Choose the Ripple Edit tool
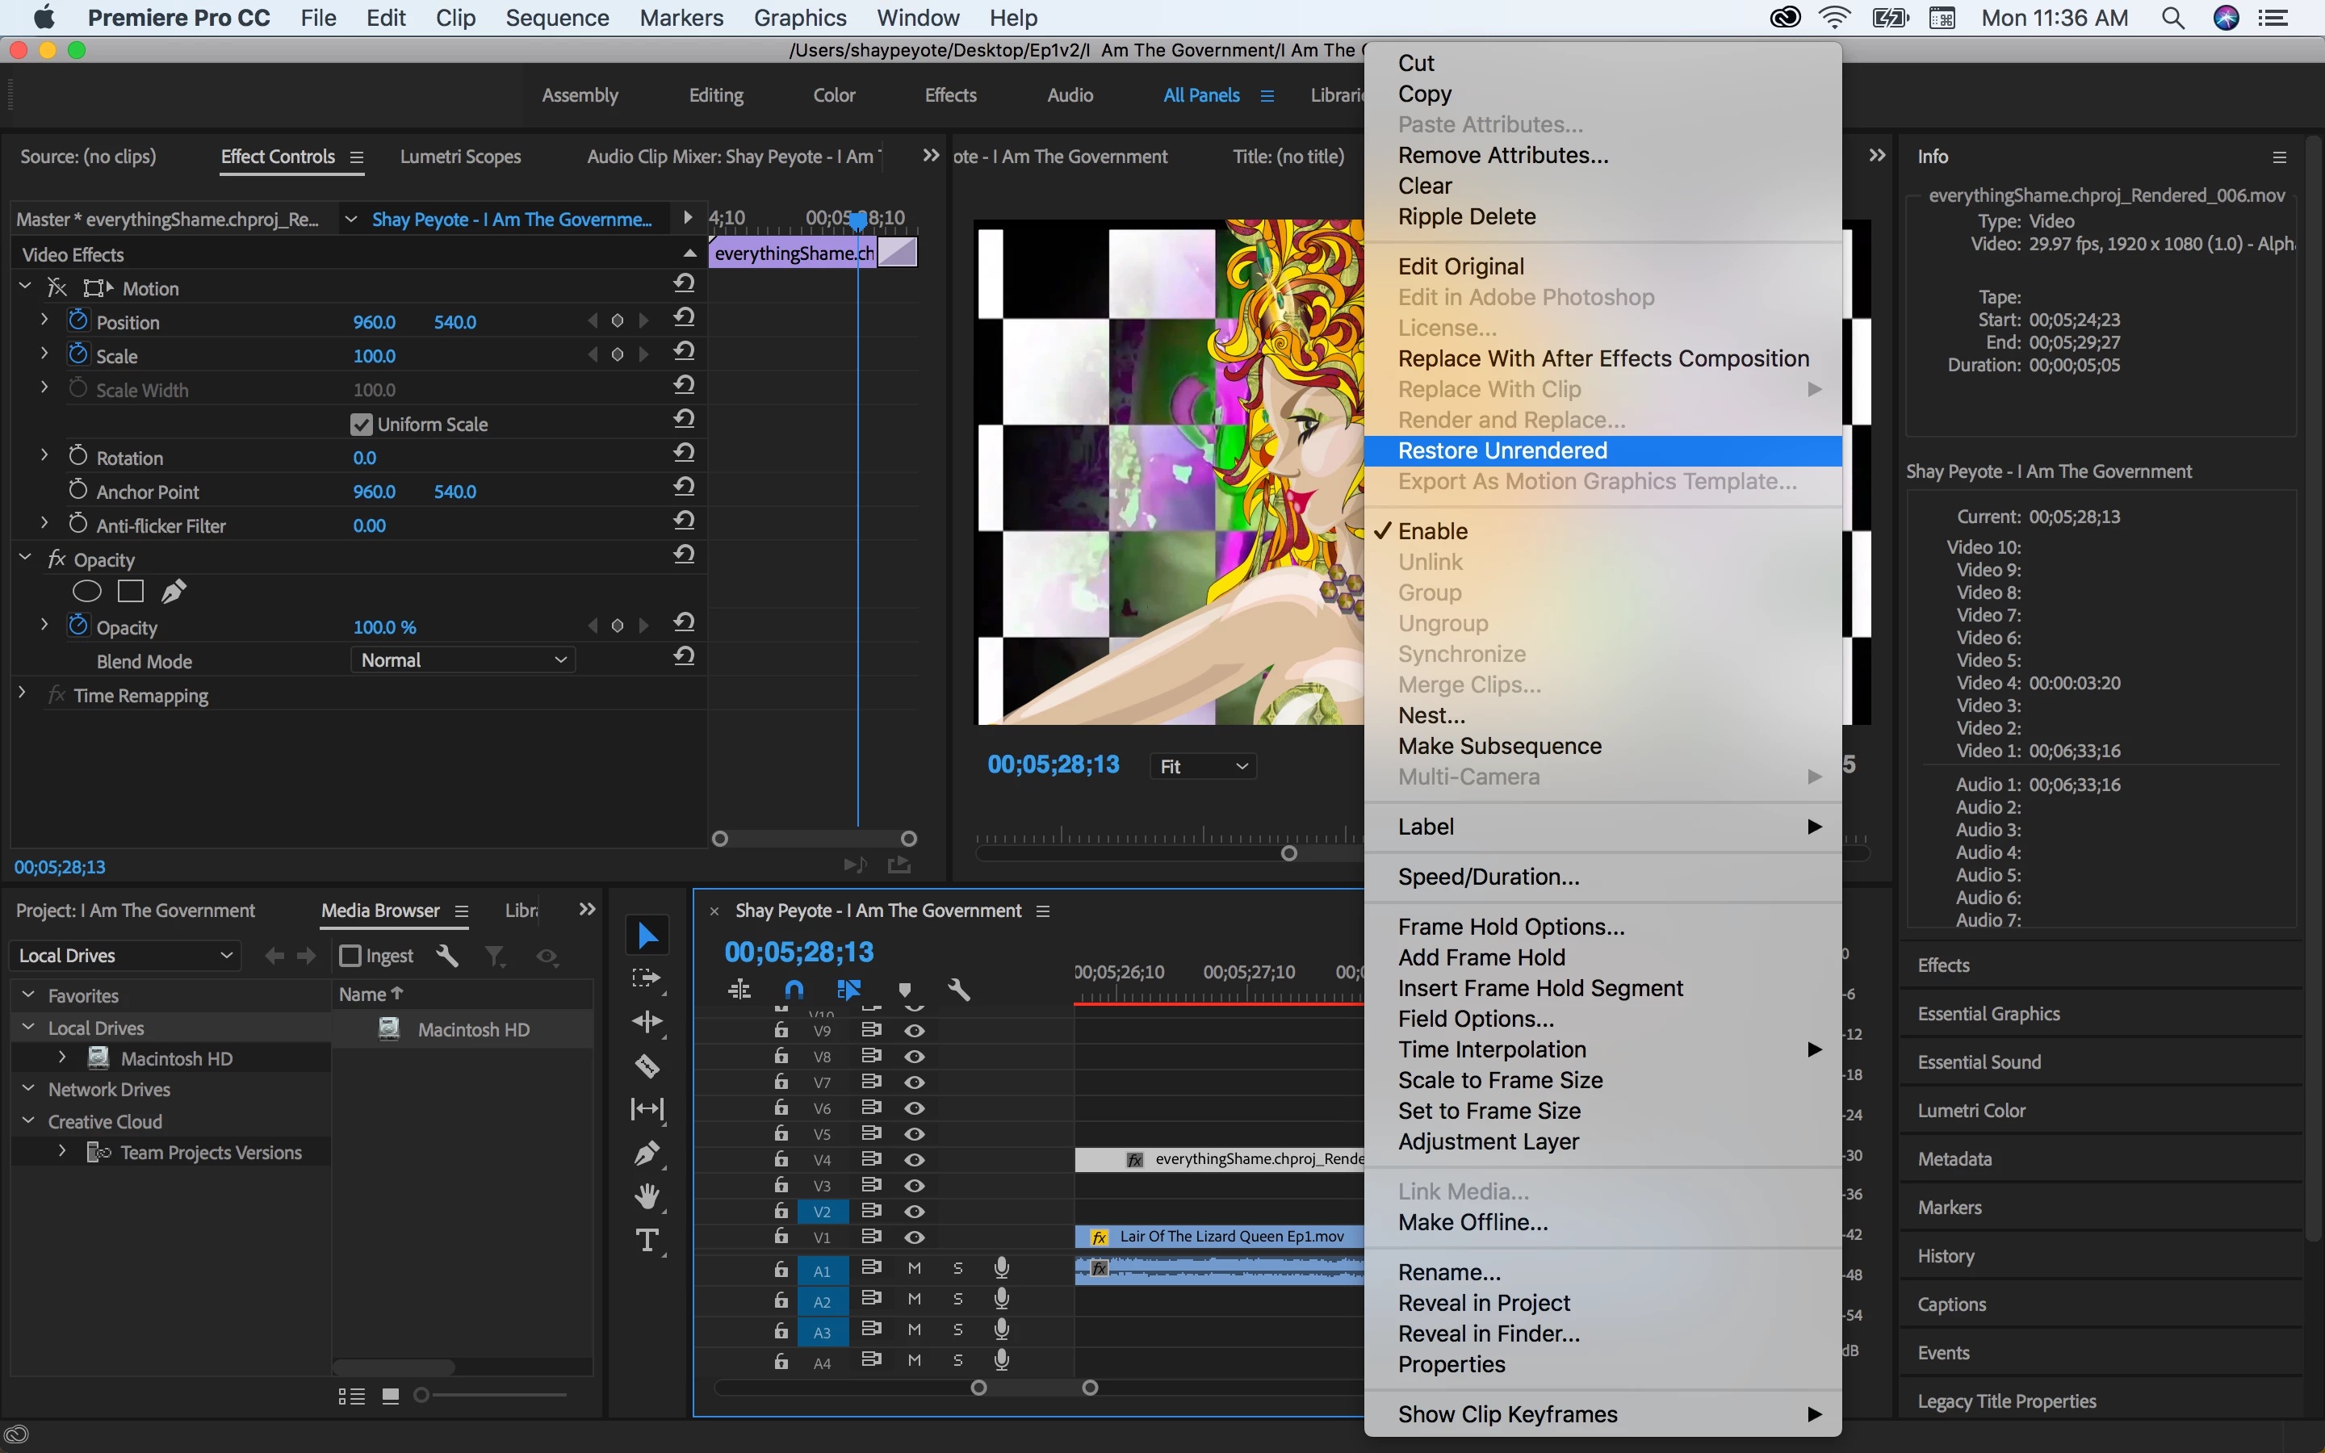The image size is (2325, 1453). [x=647, y=1021]
